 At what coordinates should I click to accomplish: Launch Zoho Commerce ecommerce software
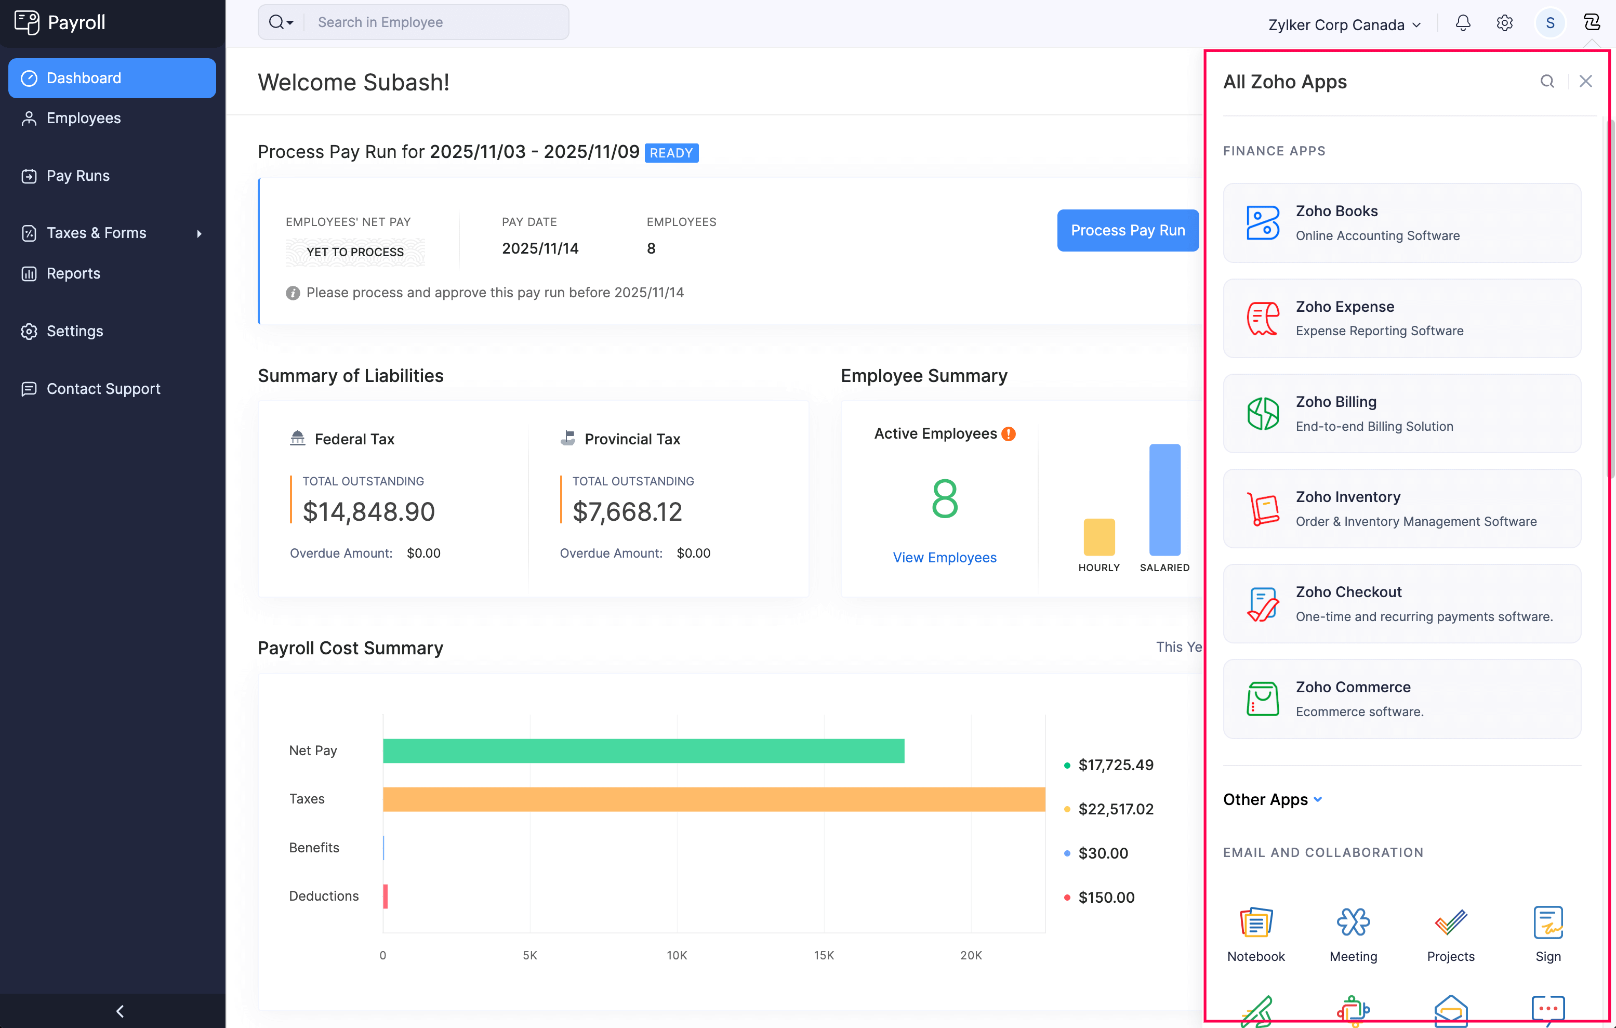1401,698
